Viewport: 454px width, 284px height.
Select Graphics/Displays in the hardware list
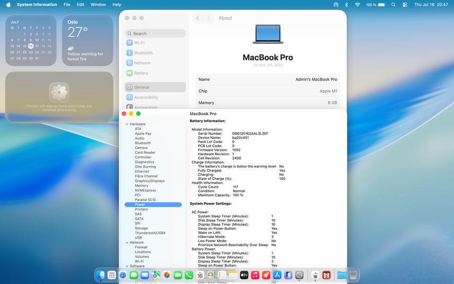click(149, 181)
